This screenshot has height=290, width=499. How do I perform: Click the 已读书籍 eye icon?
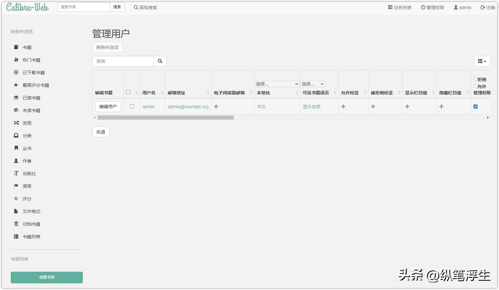click(16, 98)
